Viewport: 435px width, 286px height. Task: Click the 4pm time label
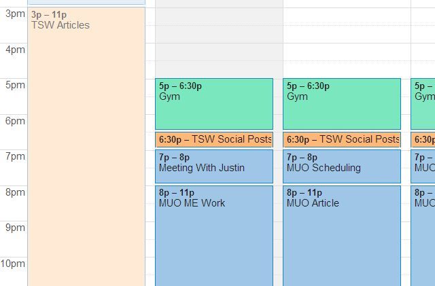pos(15,50)
